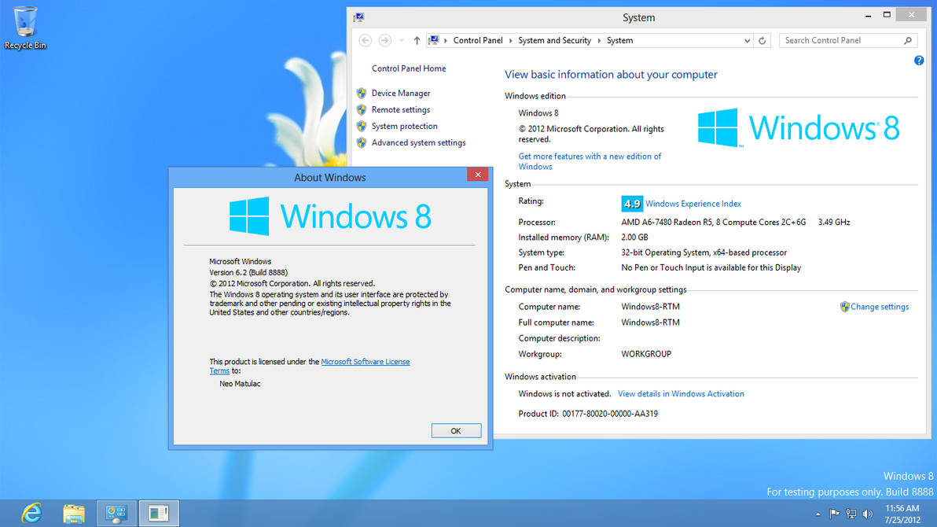
Task: Click the shield icon beside Remote settings
Action: (362, 109)
